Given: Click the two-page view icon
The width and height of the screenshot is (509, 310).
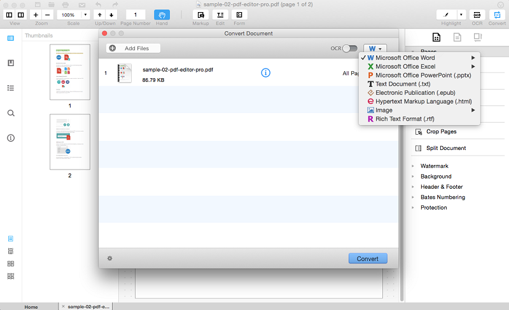Looking at the screenshot, I should (x=21, y=15).
